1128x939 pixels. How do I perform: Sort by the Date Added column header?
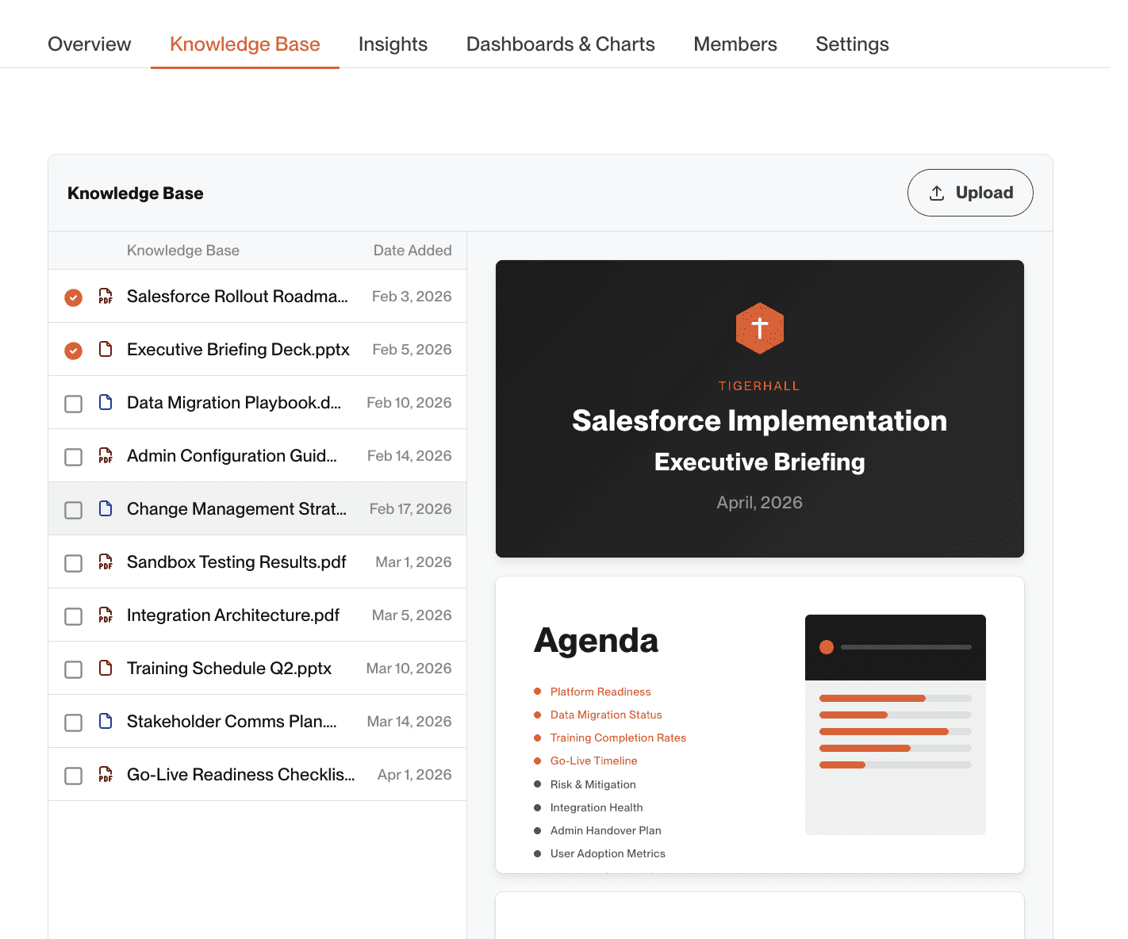(x=412, y=251)
